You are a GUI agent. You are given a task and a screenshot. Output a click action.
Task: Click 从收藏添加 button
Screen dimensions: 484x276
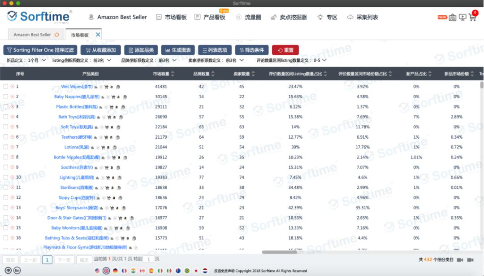(x=101, y=50)
